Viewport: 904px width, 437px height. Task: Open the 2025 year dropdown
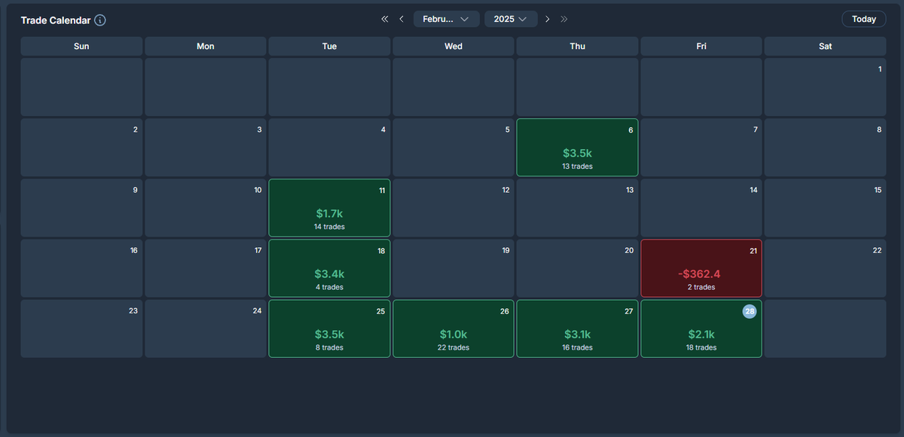point(511,19)
